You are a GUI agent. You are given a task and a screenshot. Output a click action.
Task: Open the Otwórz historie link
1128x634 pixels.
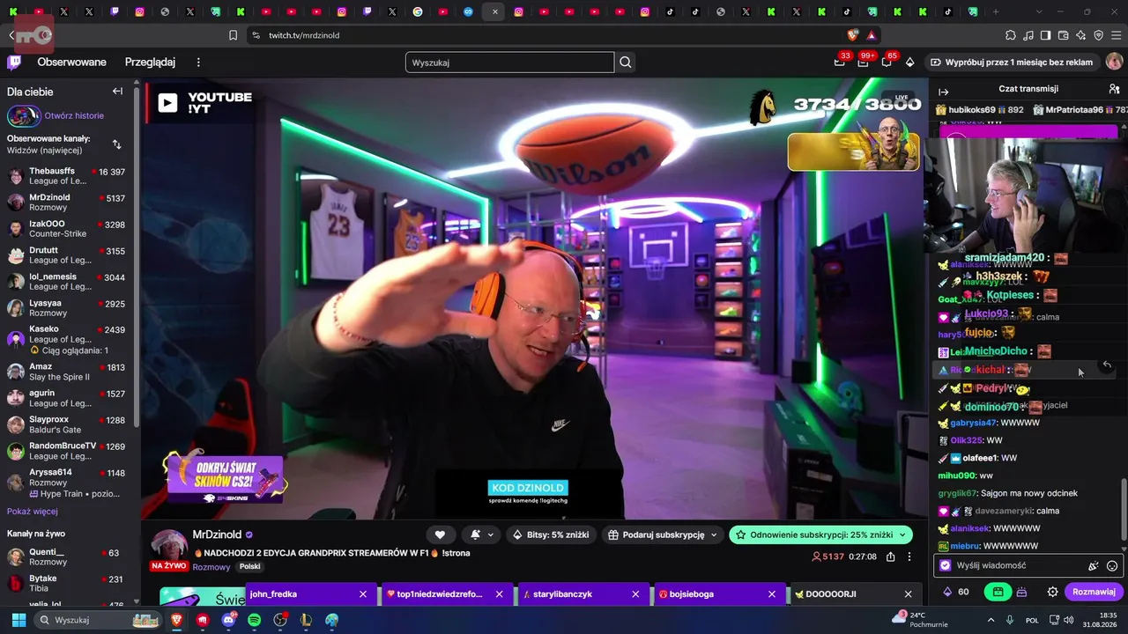[74, 115]
